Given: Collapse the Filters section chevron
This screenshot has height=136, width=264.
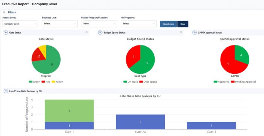Looking at the screenshot, I should point(4,12).
